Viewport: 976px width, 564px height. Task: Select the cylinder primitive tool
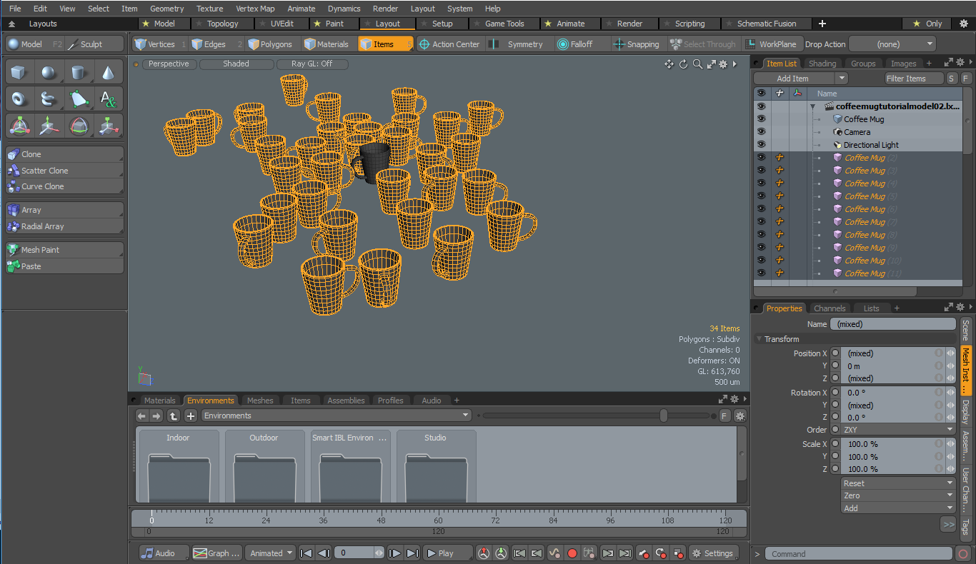pos(79,73)
